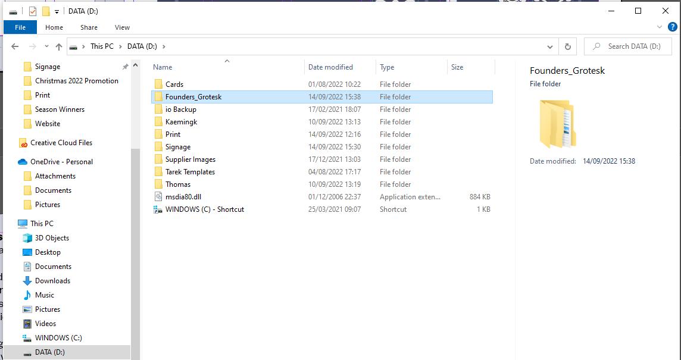Click Attachments under OneDrive

coord(55,176)
